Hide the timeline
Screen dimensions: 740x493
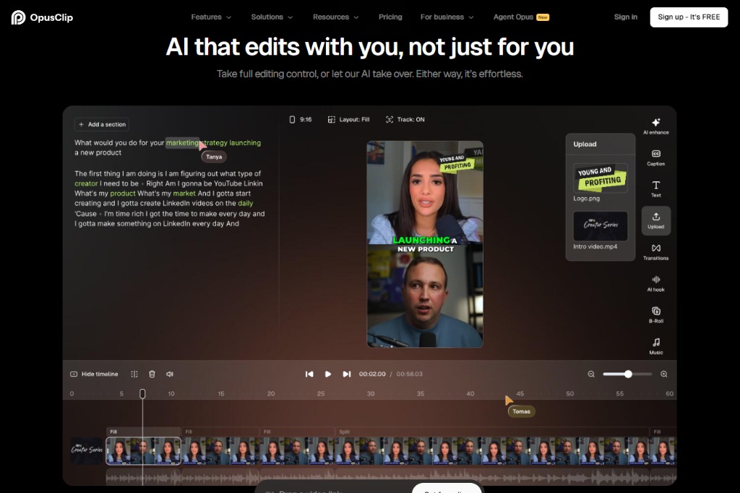tap(95, 374)
